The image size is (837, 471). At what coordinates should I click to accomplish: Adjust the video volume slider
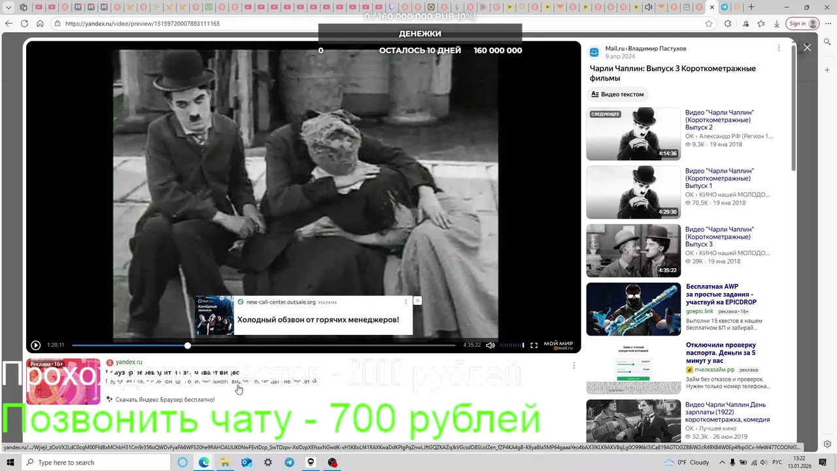tap(512, 345)
